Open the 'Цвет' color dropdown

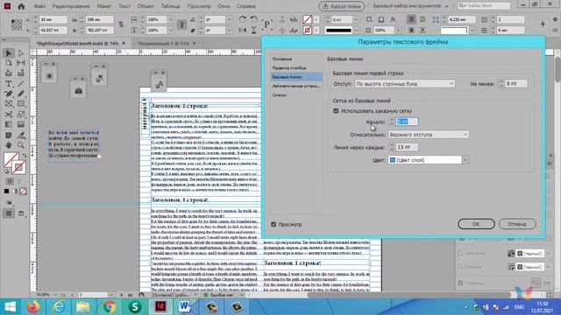(x=429, y=160)
